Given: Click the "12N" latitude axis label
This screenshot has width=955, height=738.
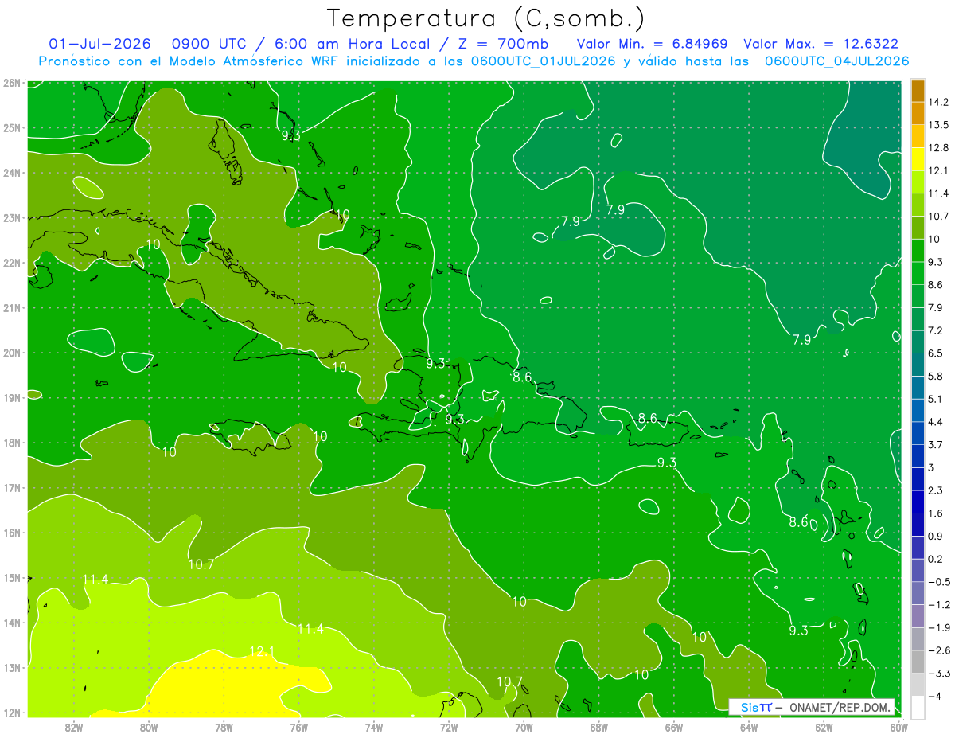Looking at the screenshot, I should click(x=11, y=713).
